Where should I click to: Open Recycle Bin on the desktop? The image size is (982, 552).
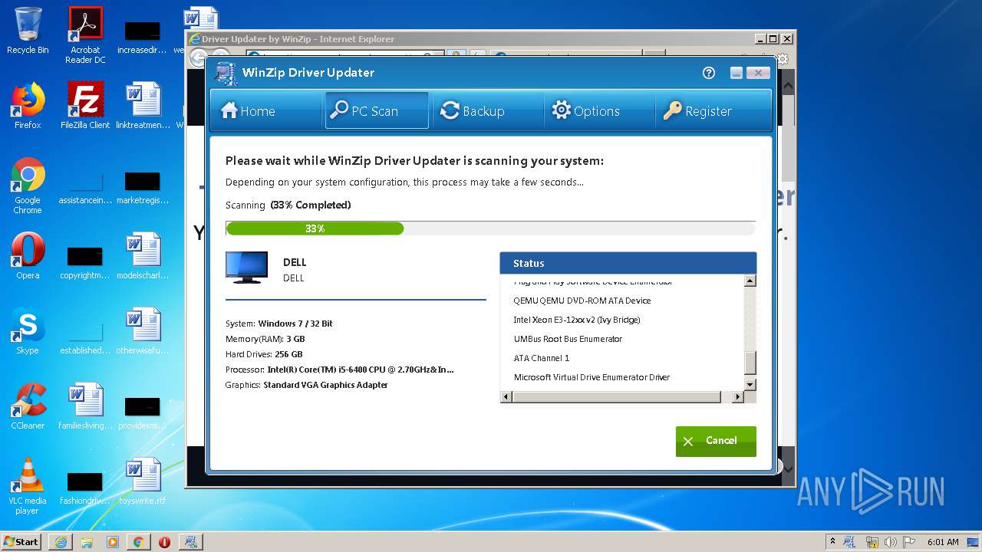(28, 31)
